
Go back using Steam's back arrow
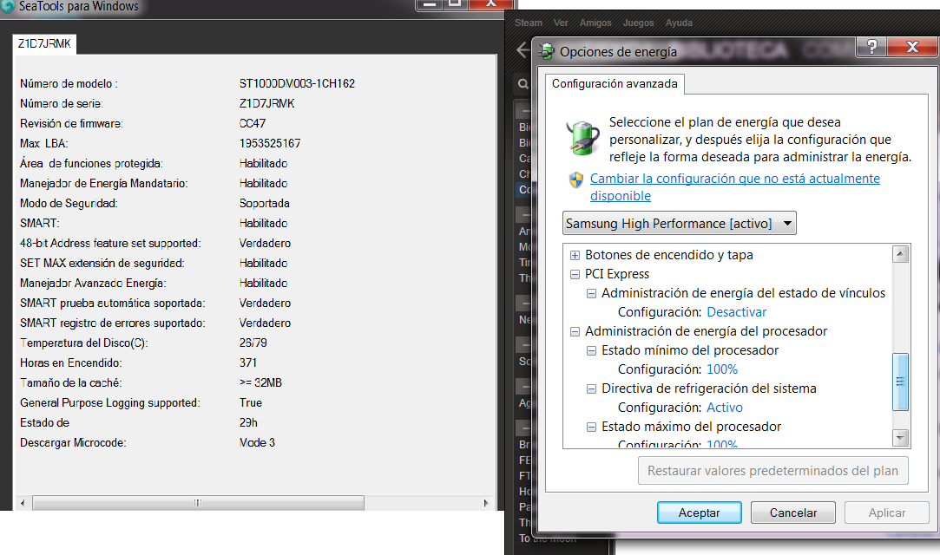523,49
